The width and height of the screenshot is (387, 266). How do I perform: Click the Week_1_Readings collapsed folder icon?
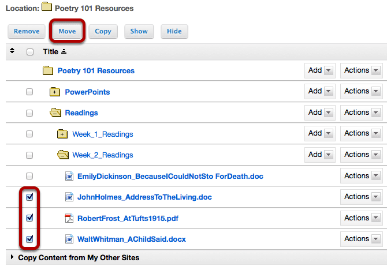pyautogui.click(x=62, y=134)
